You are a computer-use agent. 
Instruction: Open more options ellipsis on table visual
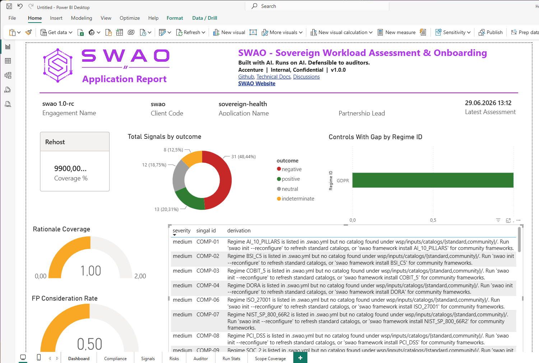518,220
